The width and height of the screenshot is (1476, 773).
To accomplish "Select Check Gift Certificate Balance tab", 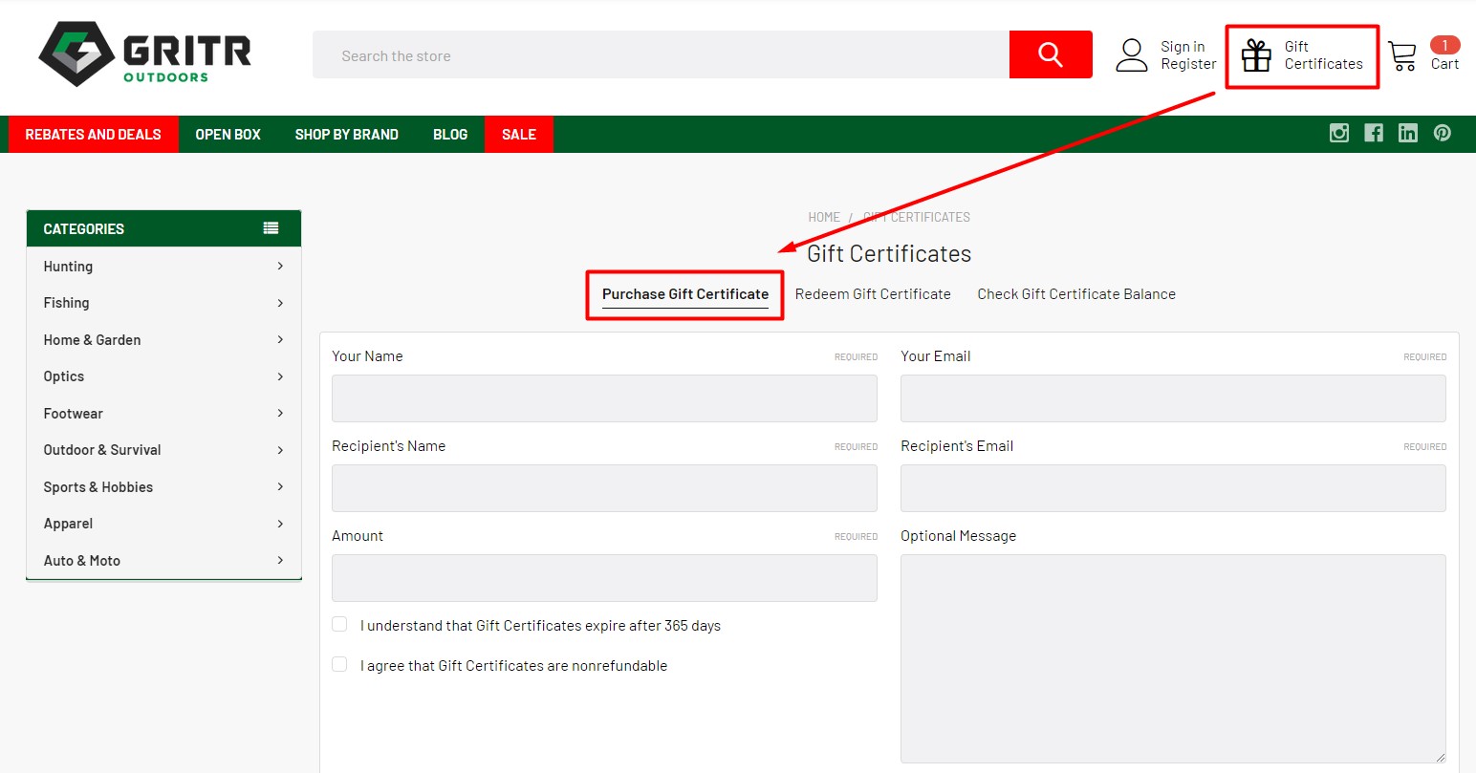I will (1075, 294).
